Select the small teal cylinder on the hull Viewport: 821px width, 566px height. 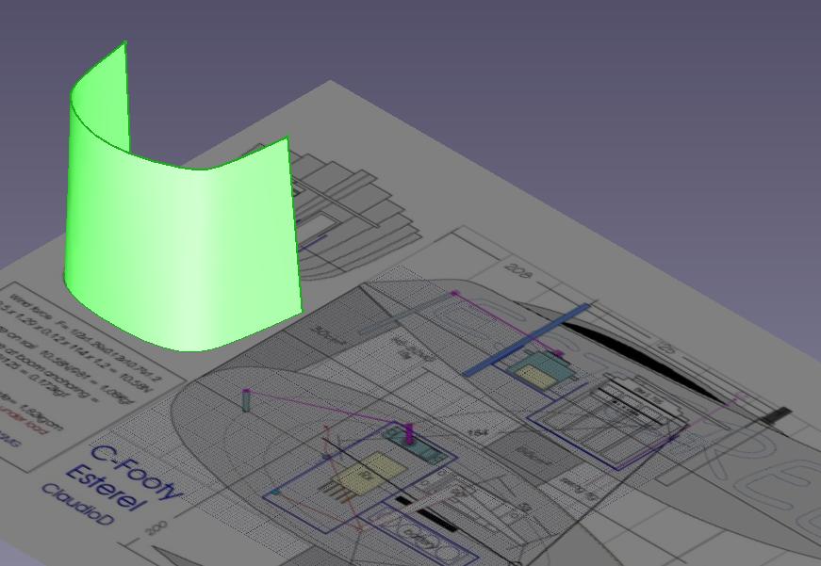tap(247, 402)
